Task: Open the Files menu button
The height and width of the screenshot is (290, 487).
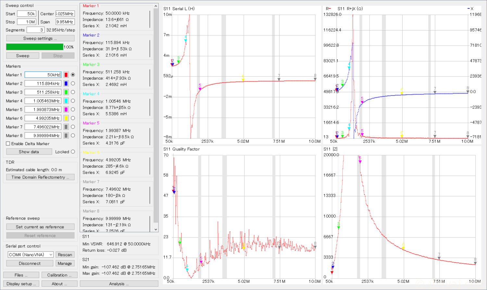Action: pos(21,275)
